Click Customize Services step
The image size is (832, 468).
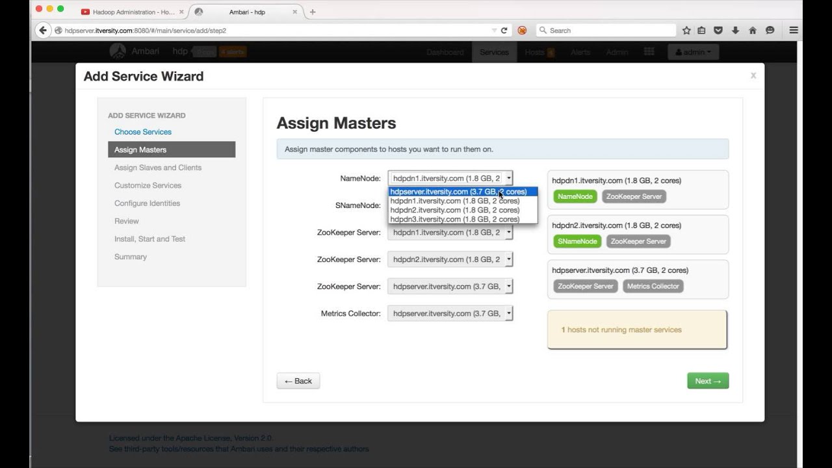[x=148, y=185]
